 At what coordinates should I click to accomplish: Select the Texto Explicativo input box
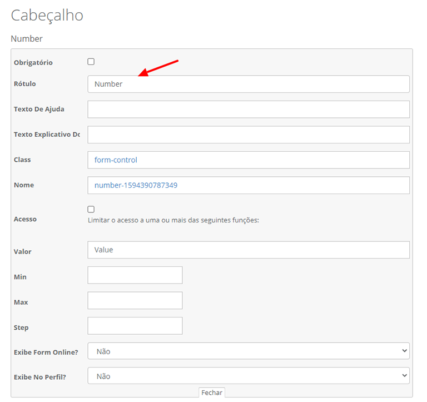click(x=249, y=135)
